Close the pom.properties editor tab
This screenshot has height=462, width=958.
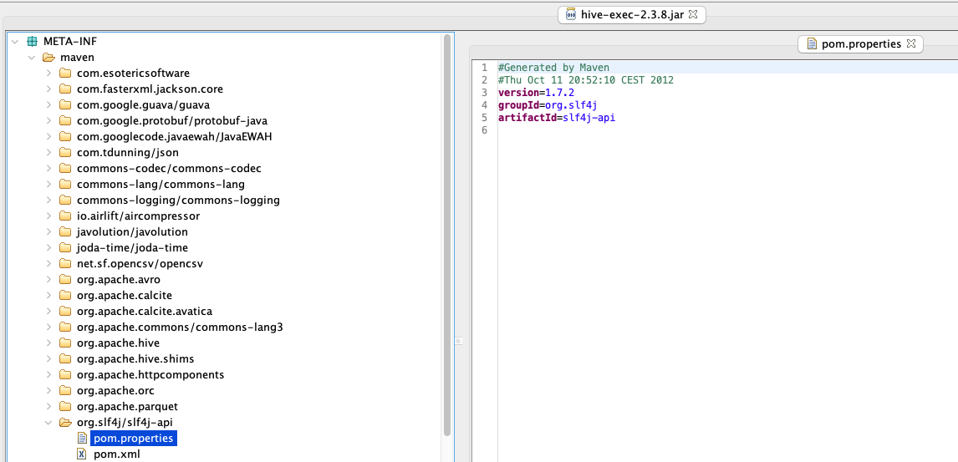click(910, 43)
